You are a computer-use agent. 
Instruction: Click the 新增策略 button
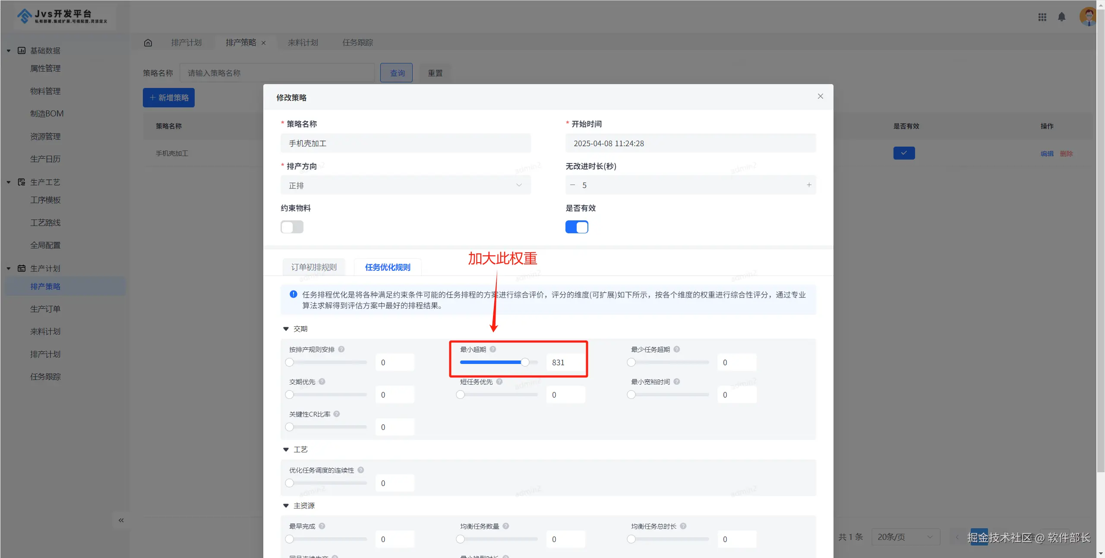tap(169, 98)
